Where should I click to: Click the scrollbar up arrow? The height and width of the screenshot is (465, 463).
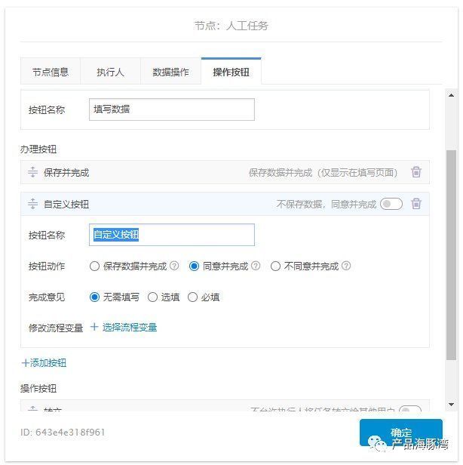(451, 95)
